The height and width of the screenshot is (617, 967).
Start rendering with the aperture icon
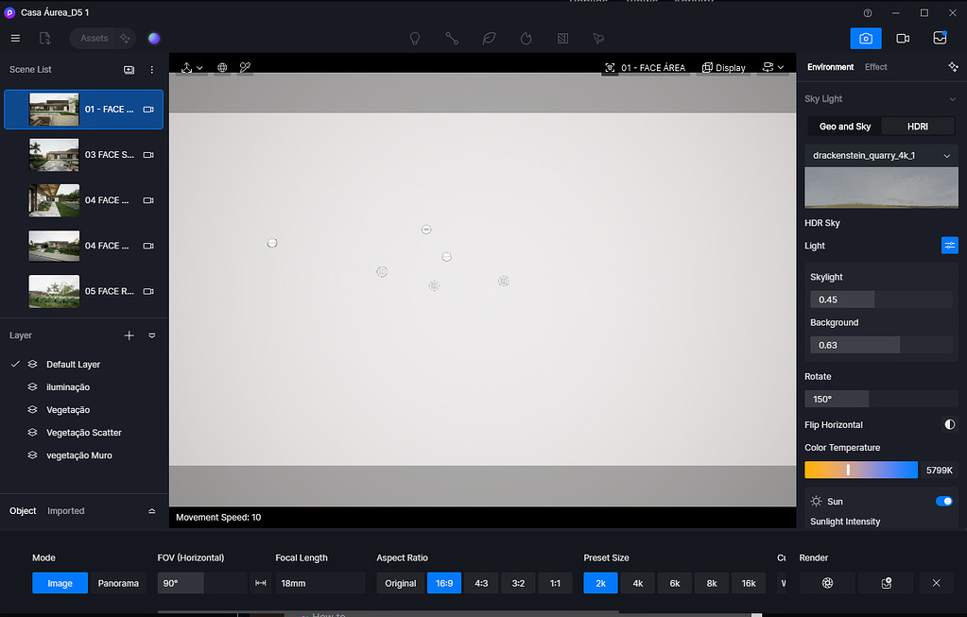pos(827,583)
